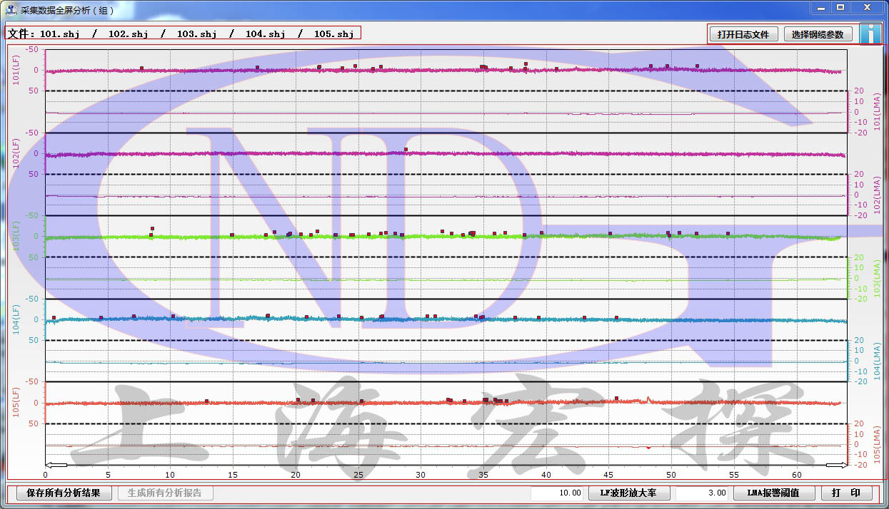889x509 pixels.
Task: Open the log file with 打开日志文件
Action: [743, 34]
